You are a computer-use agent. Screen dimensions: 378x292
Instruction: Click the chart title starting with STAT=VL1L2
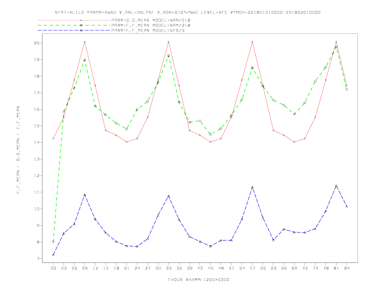(x=188, y=12)
